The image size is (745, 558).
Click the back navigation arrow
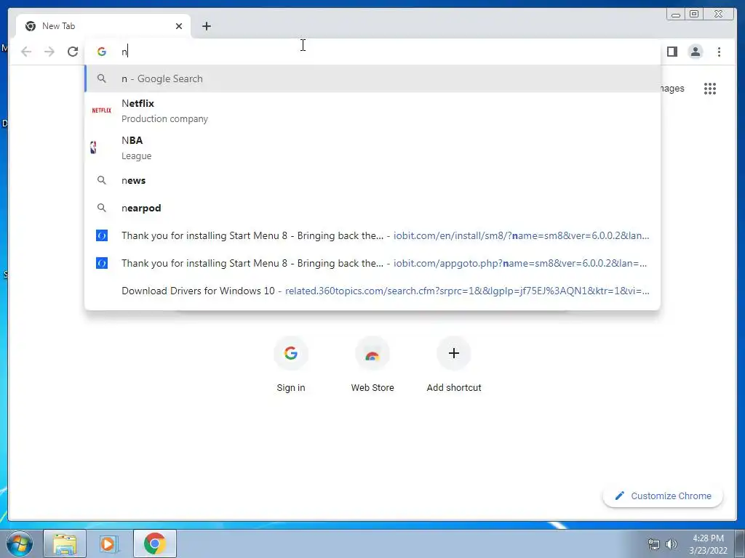pyautogui.click(x=26, y=52)
